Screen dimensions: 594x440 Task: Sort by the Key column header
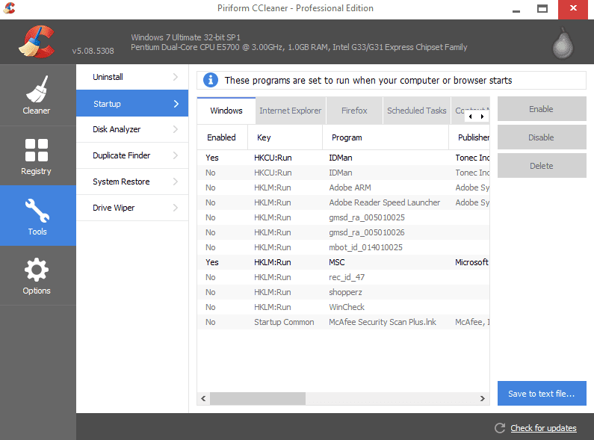pos(285,137)
